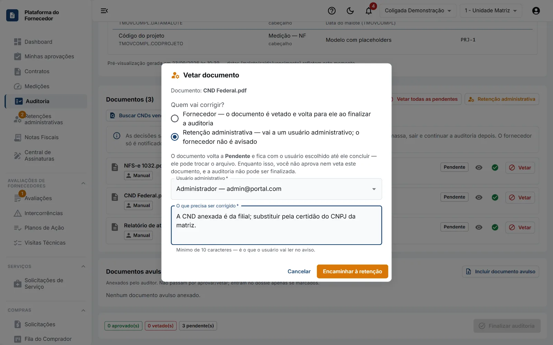Preview Relatório document with eye icon
This screenshot has height=345, width=553.
[479, 227]
